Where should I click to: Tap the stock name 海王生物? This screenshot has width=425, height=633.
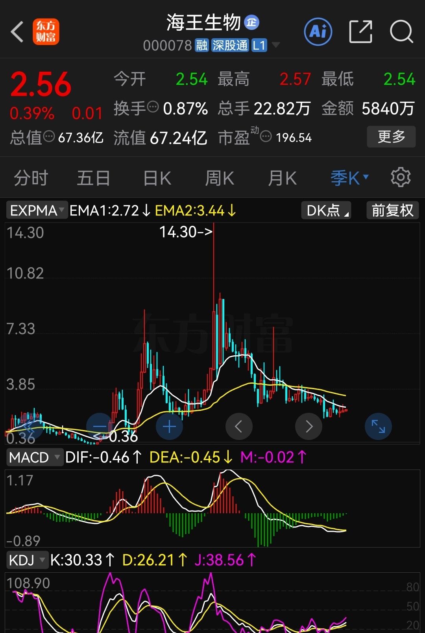203,22
